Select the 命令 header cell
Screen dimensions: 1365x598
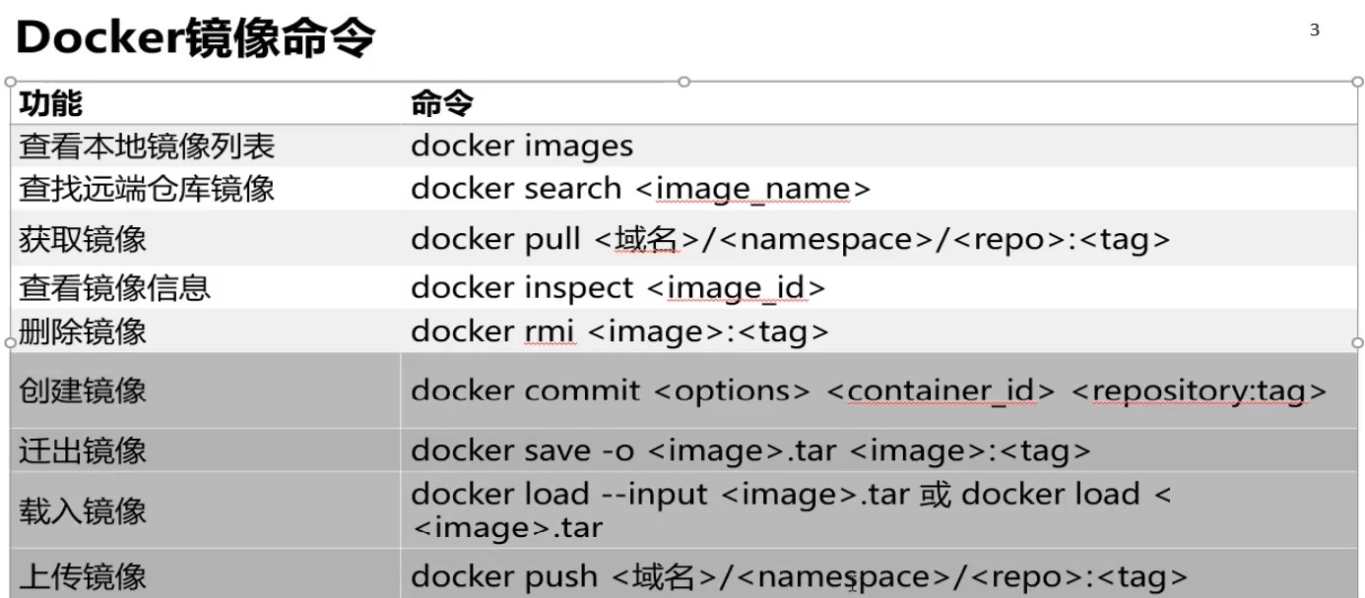point(442,103)
